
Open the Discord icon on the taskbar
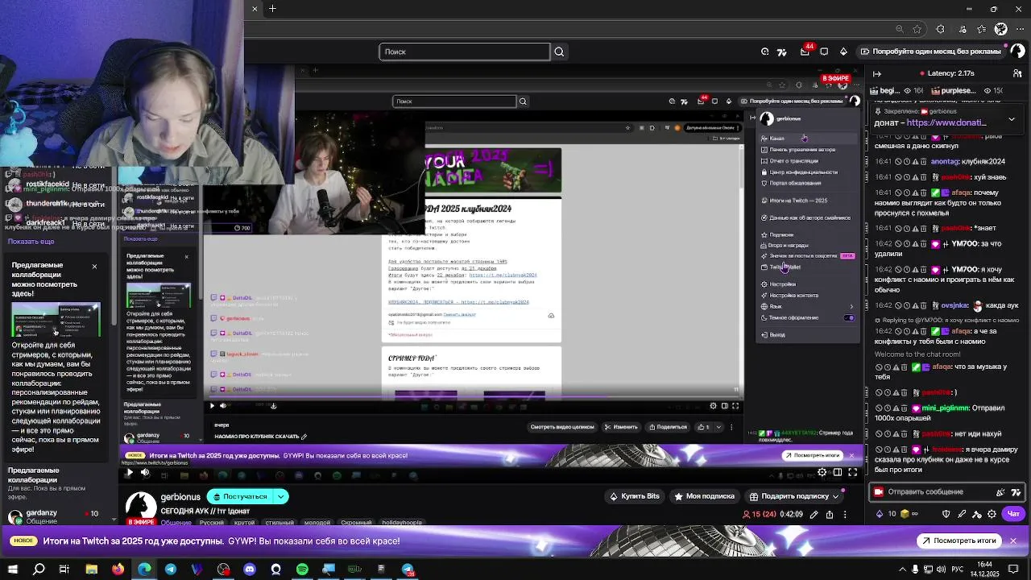click(250, 570)
